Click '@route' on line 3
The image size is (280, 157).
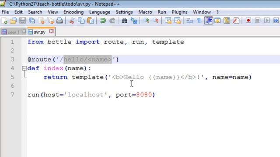pyautogui.click(x=40, y=59)
